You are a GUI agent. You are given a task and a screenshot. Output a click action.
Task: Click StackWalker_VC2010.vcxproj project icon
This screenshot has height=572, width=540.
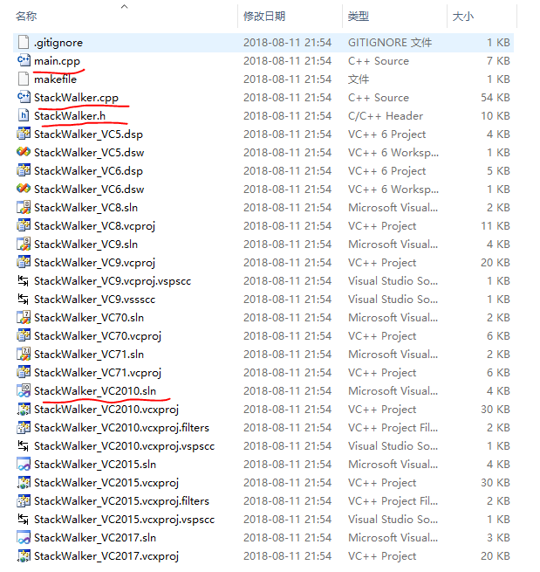tap(24, 409)
